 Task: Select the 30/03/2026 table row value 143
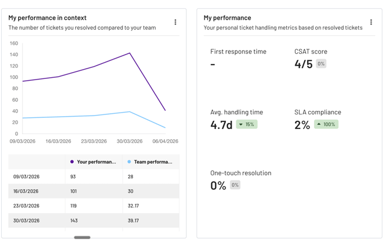pyautogui.click(x=74, y=221)
